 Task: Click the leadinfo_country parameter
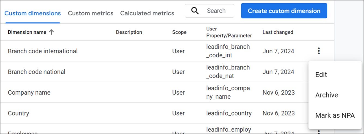pos(229,113)
